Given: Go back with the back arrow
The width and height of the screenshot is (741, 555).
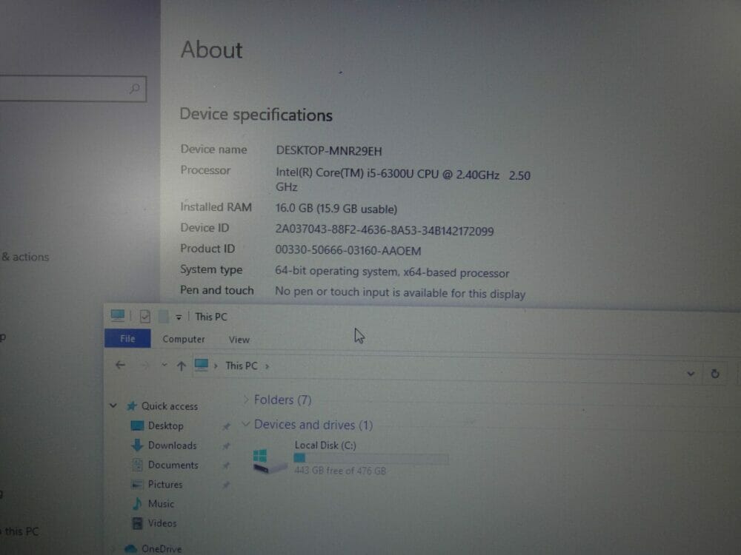Looking at the screenshot, I should pyautogui.click(x=120, y=365).
